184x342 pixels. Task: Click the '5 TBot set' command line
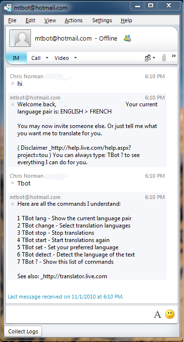(x=68, y=247)
